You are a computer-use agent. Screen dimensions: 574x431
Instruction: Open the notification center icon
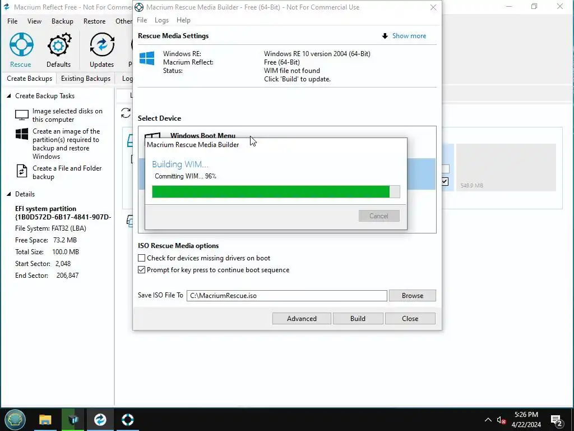point(557,420)
